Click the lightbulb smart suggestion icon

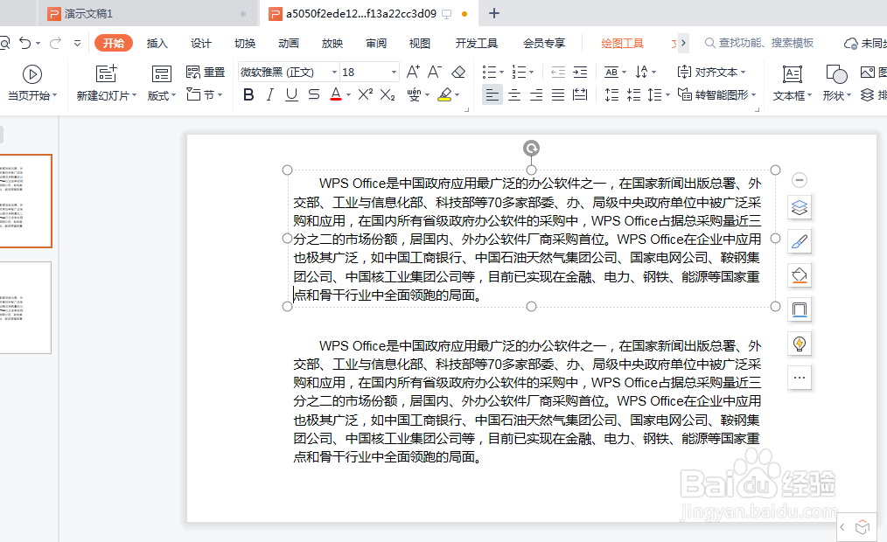point(800,344)
